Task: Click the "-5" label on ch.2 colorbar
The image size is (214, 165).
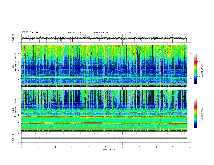Action: pyautogui.click(x=199, y=114)
